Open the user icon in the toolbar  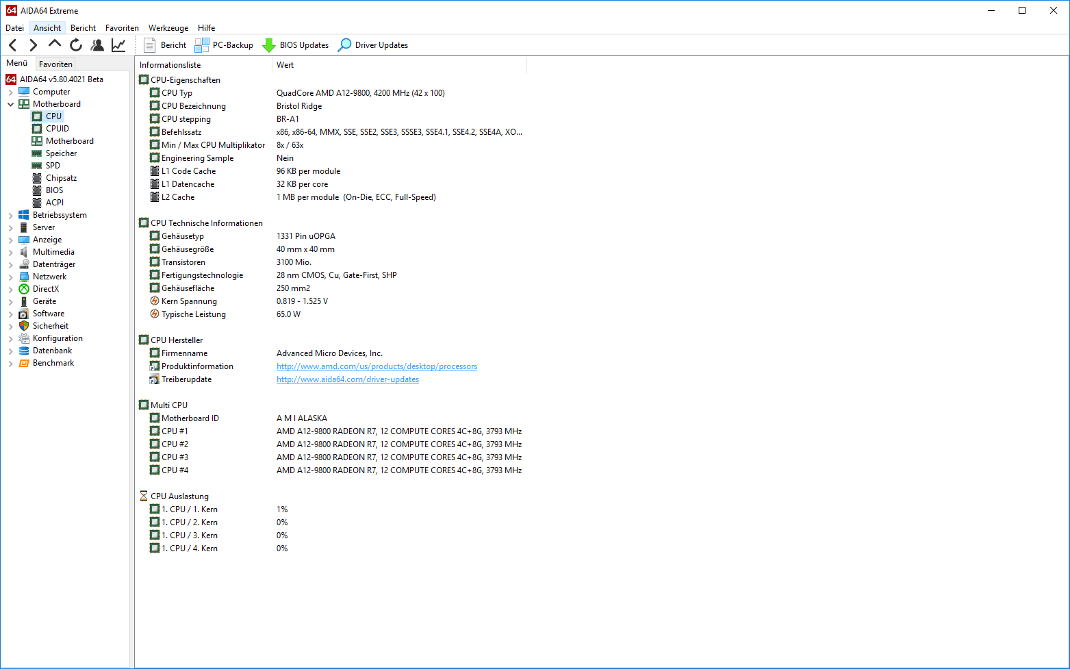97,45
